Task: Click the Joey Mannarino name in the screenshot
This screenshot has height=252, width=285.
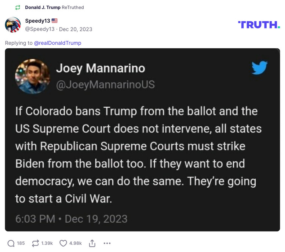Action: [x=100, y=68]
